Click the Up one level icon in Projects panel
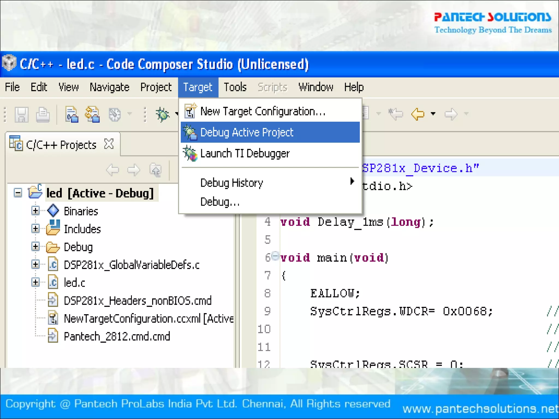The width and height of the screenshot is (559, 419). (156, 170)
